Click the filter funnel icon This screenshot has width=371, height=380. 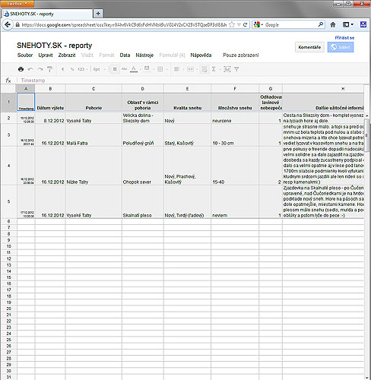tap(236, 69)
